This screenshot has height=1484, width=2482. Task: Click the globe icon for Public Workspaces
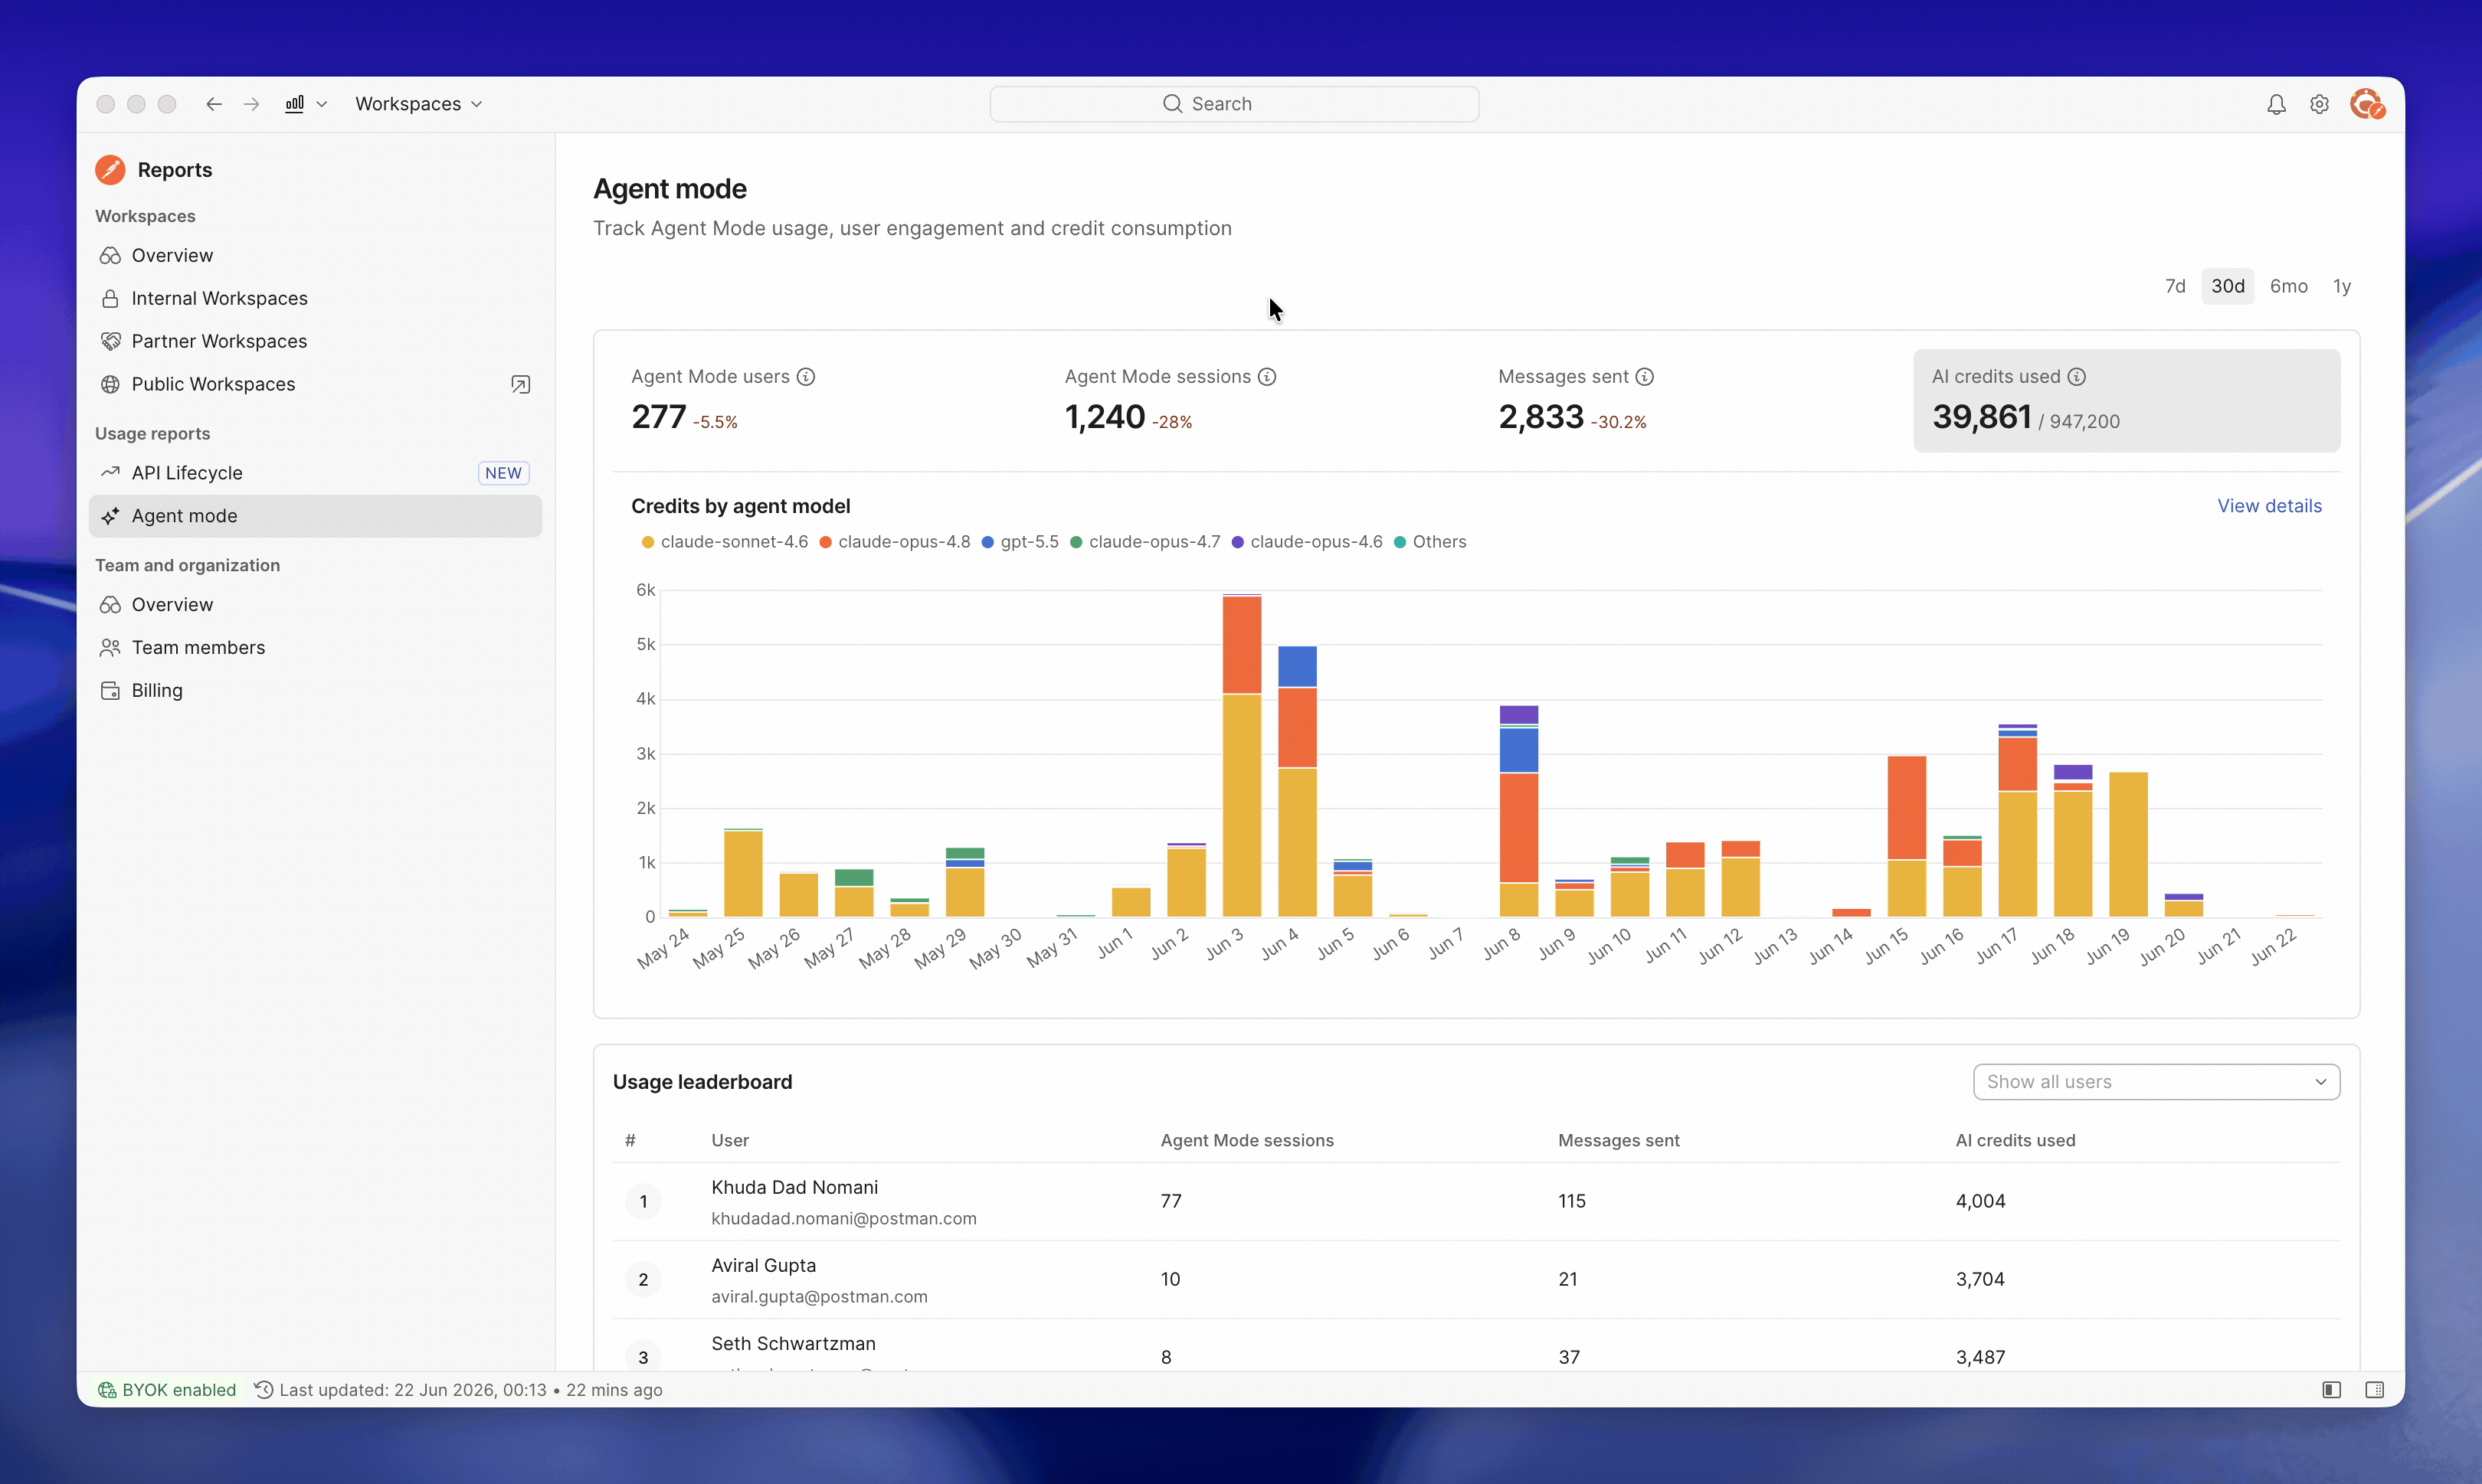coord(110,384)
